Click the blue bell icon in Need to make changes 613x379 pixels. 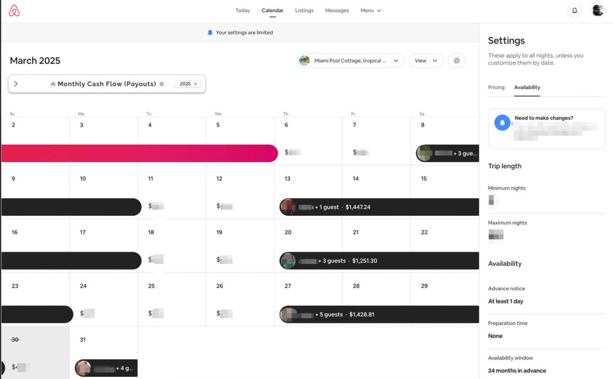[x=502, y=123]
